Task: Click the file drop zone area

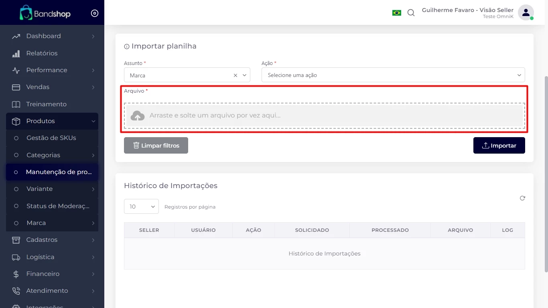Action: (x=324, y=116)
